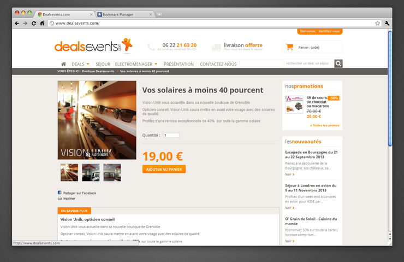This screenshot has width=404, height=262.
Task: Click the address bar URL field
Action: pyautogui.click(x=213, y=23)
